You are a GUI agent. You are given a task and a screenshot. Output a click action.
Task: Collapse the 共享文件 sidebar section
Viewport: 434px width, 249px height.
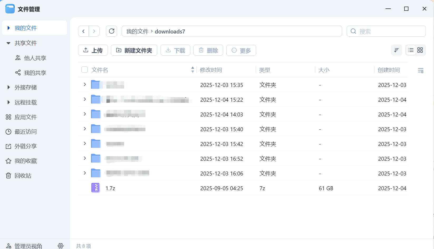click(8, 43)
